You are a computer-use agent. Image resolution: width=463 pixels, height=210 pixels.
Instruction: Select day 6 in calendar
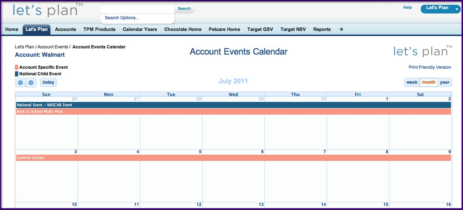pos(262,152)
